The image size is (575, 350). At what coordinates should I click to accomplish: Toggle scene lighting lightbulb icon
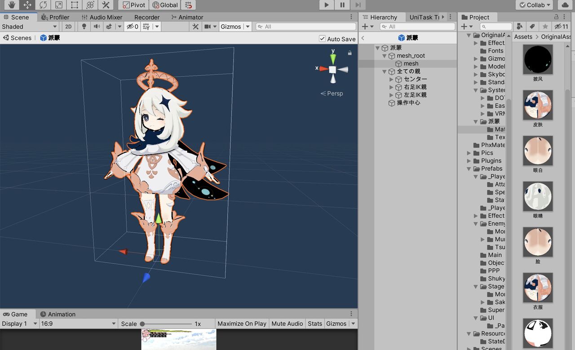[84, 27]
